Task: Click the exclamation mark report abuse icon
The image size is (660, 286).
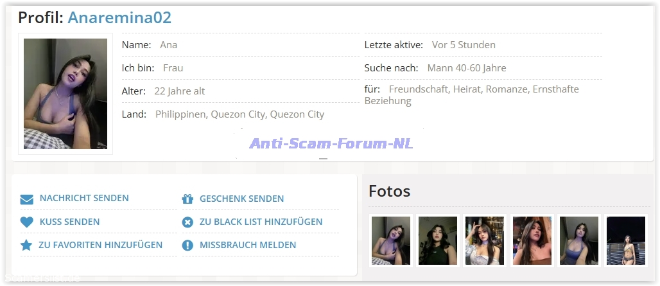Action: tap(187, 246)
